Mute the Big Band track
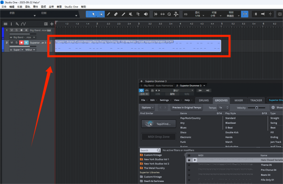 pyautogui.click(x=12, y=30)
